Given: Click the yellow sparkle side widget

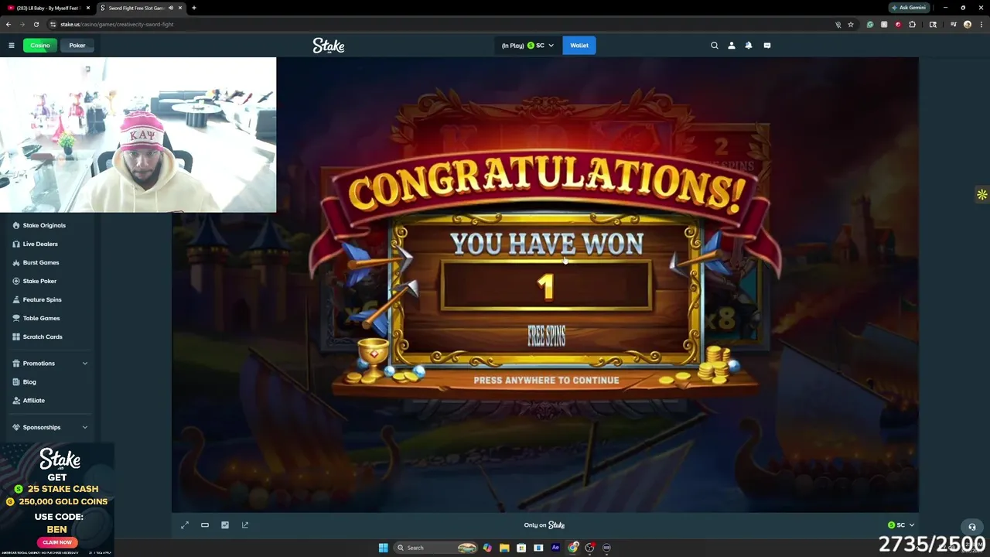Looking at the screenshot, I should [981, 195].
